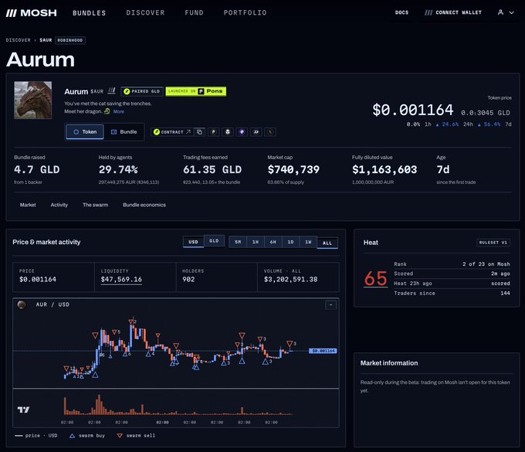The image size is (525, 452).
Task: Expand description with More link
Action: 119,111
